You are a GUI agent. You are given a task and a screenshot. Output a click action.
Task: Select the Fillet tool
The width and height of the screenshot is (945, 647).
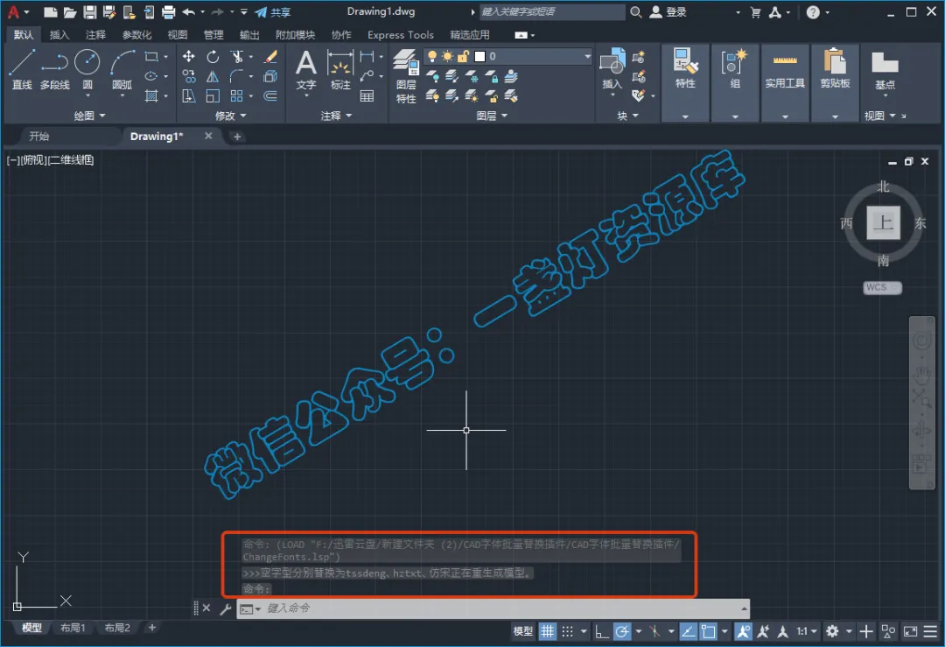(237, 76)
